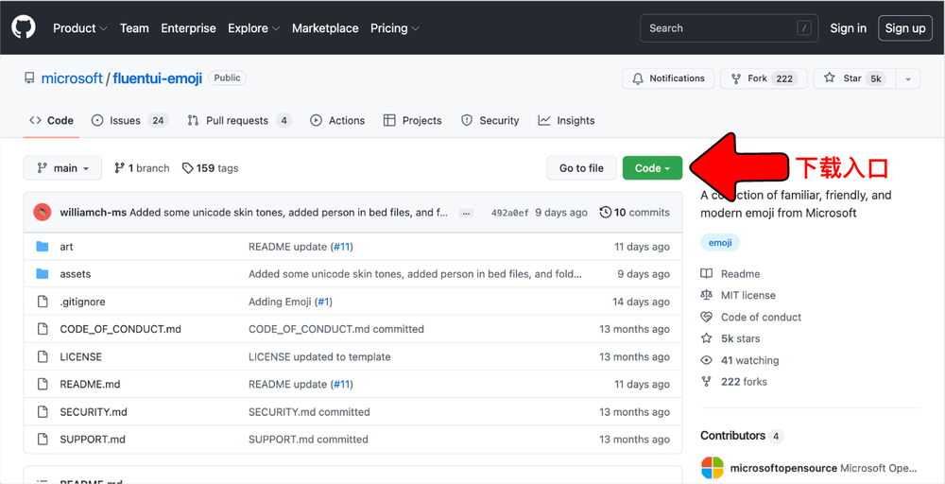
Task: Open the Projects tab
Action: click(412, 121)
